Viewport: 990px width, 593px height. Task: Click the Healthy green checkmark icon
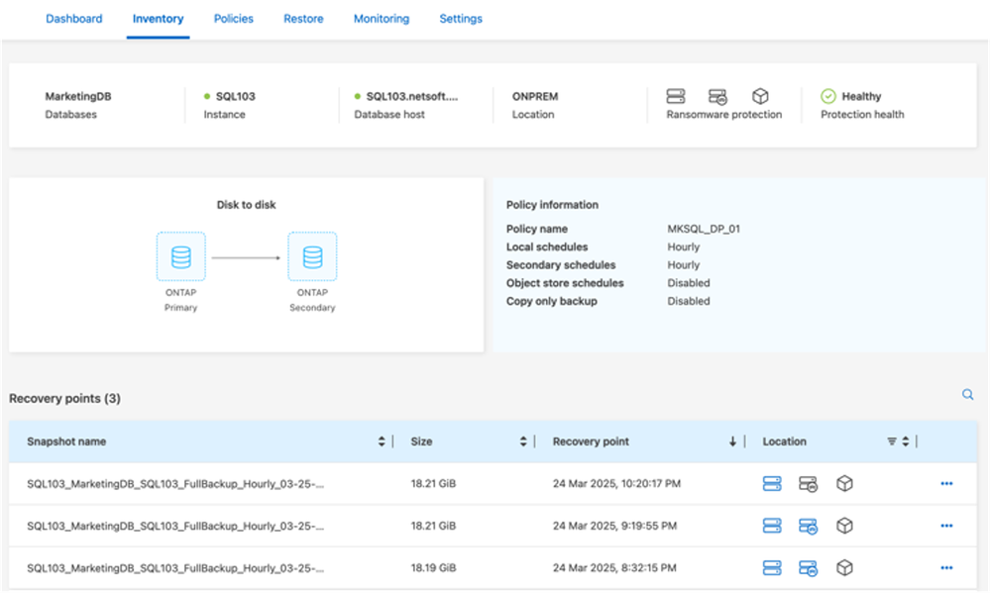[828, 96]
